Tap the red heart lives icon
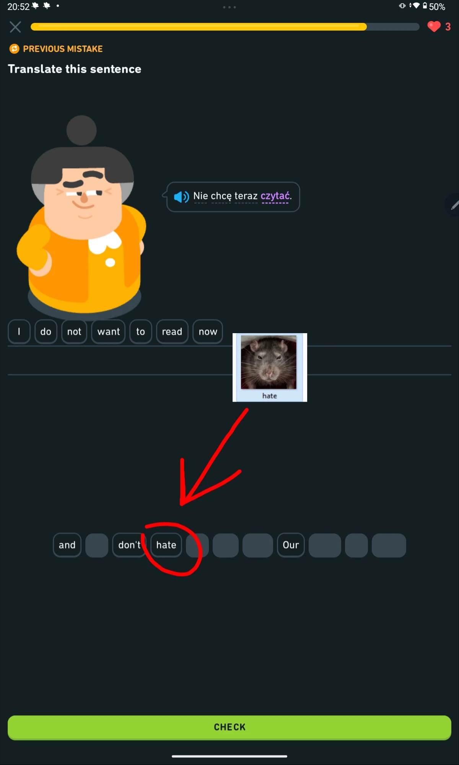 [x=434, y=27]
